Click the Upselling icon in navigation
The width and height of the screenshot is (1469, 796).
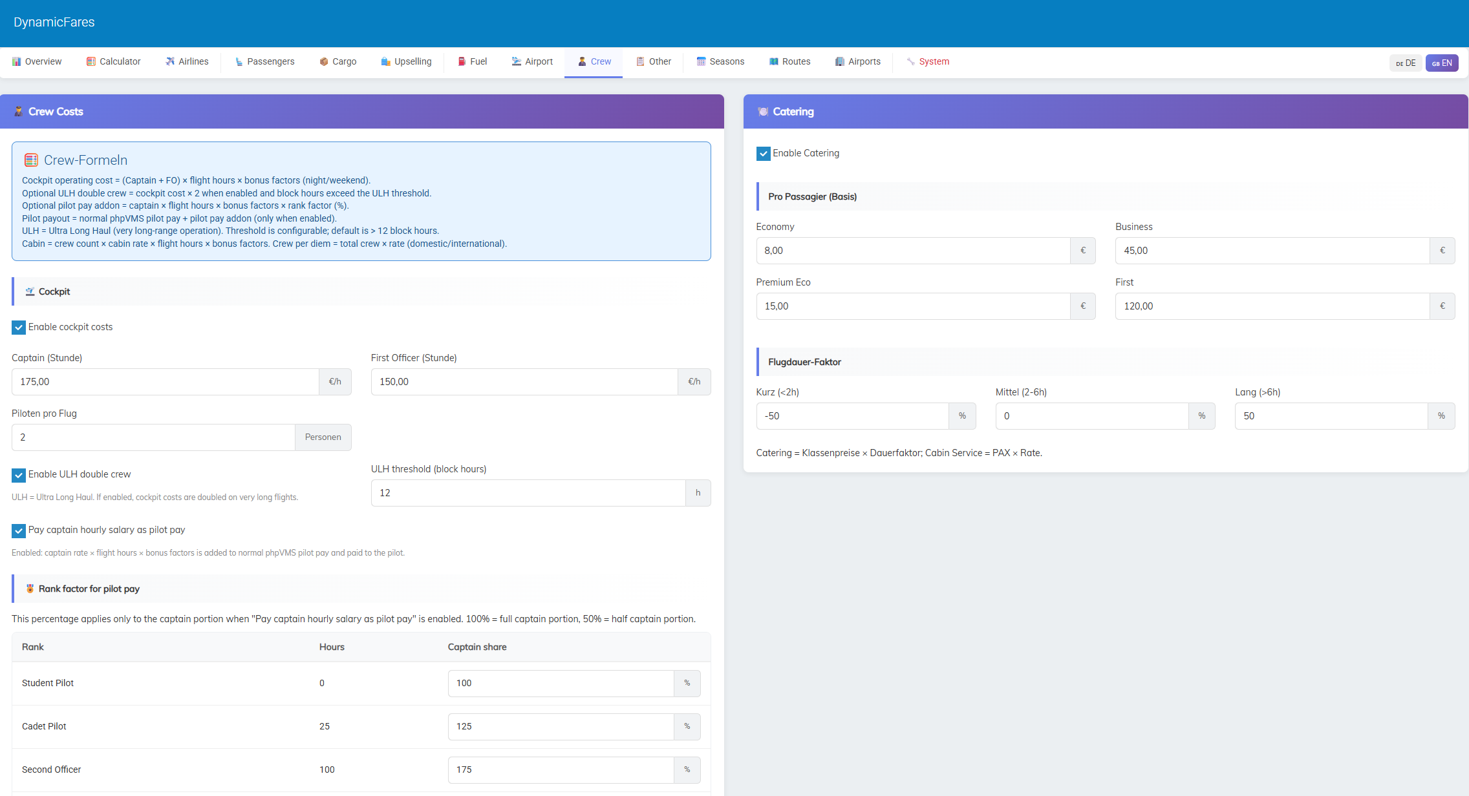click(386, 61)
